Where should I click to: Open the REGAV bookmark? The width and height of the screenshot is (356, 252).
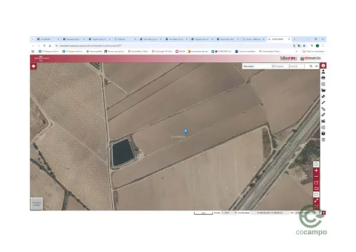pos(180,52)
